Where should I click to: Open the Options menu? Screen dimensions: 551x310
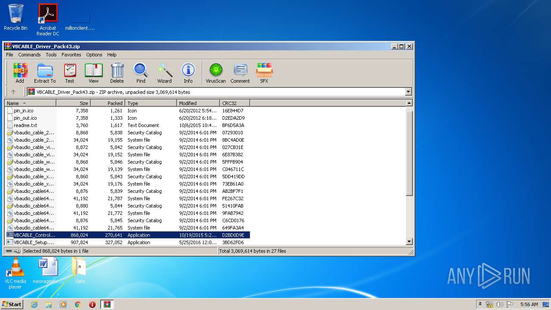(x=94, y=55)
